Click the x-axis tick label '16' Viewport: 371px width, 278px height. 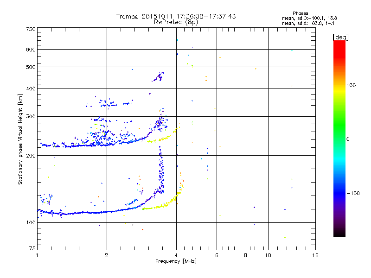(x=315, y=255)
